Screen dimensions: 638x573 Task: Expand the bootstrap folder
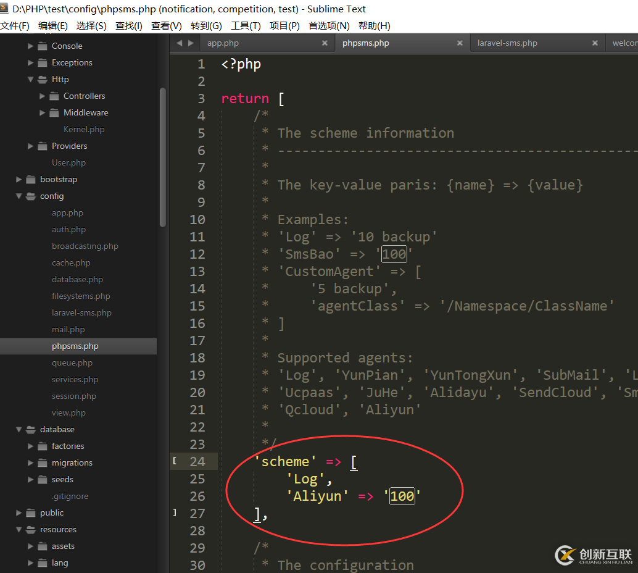pyautogui.click(x=19, y=180)
